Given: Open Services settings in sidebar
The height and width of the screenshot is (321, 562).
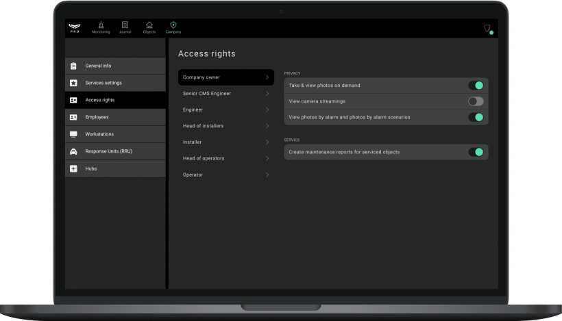Looking at the screenshot, I should pyautogui.click(x=103, y=83).
